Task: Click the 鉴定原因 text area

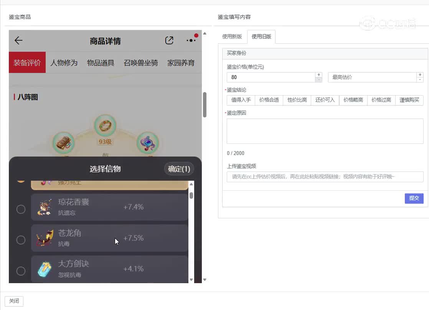Action: pyautogui.click(x=325, y=131)
